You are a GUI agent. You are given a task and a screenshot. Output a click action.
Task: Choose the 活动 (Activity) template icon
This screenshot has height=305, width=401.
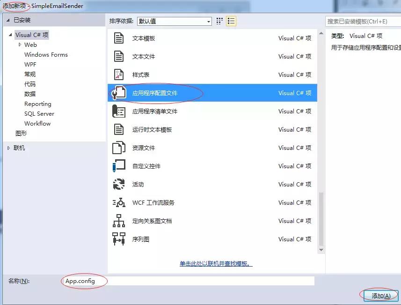pyautogui.click(x=118, y=184)
